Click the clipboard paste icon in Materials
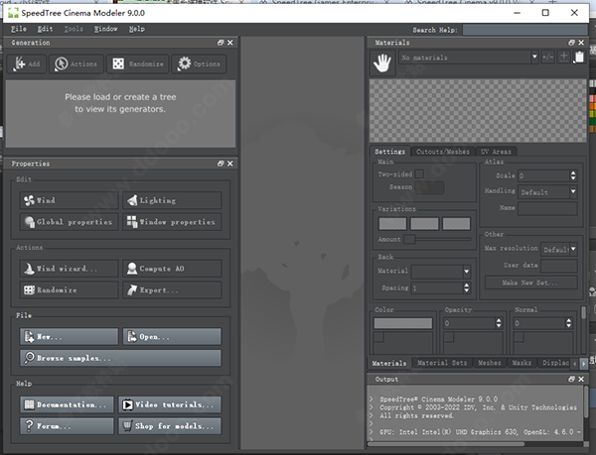 tap(579, 57)
